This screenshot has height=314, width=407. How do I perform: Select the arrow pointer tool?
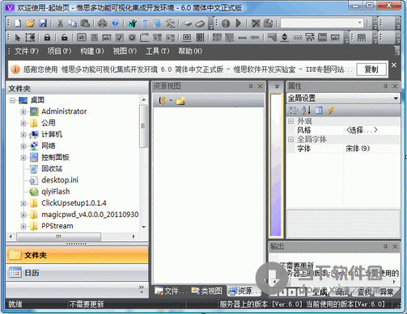coord(18,37)
